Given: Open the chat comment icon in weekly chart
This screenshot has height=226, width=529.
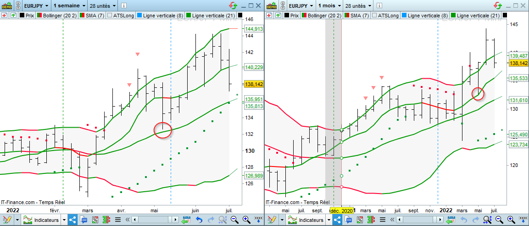Looking at the screenshot, I should [84, 220].
